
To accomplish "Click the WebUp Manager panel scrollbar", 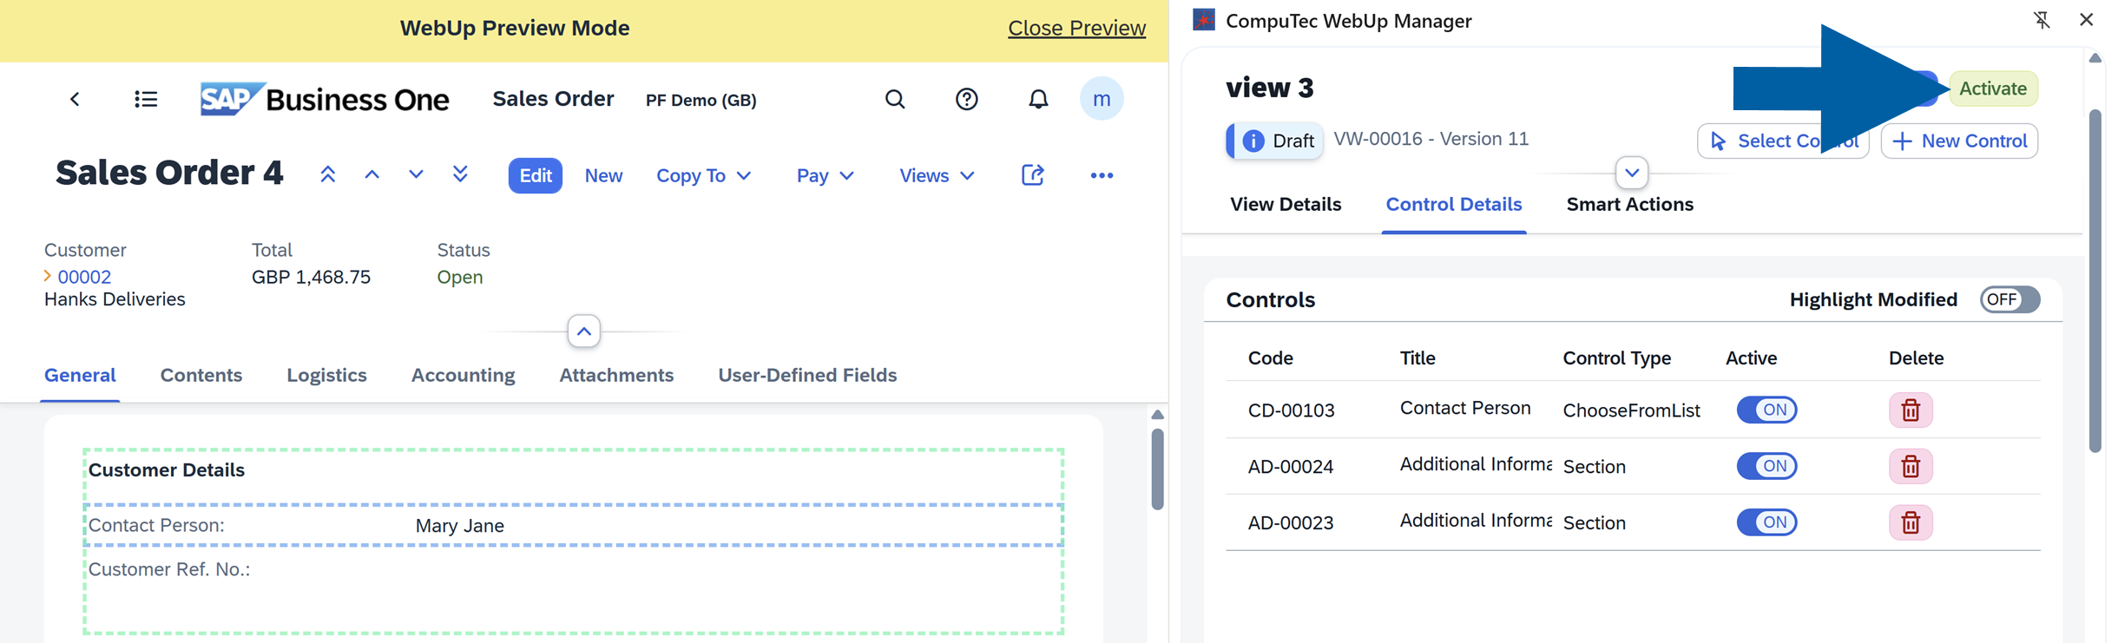I will click(x=2095, y=280).
